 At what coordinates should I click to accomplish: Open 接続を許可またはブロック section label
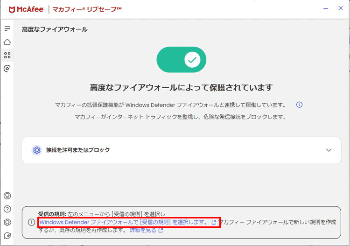click(78, 150)
